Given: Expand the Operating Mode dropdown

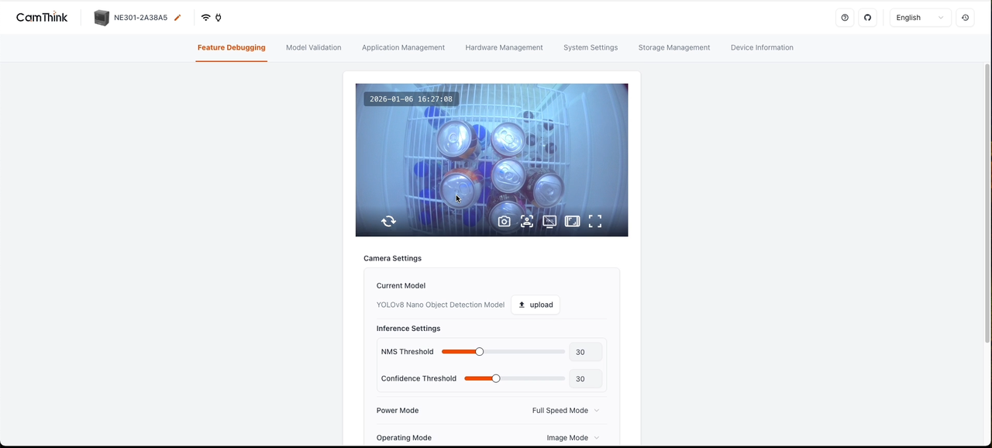Looking at the screenshot, I should pos(573,438).
